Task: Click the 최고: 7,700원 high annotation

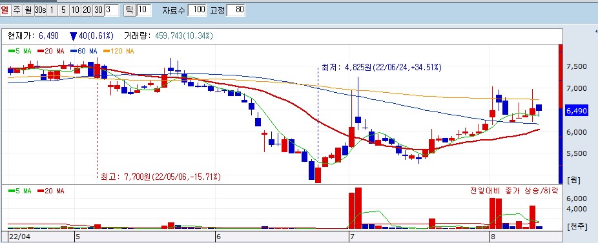Action: click(x=161, y=177)
